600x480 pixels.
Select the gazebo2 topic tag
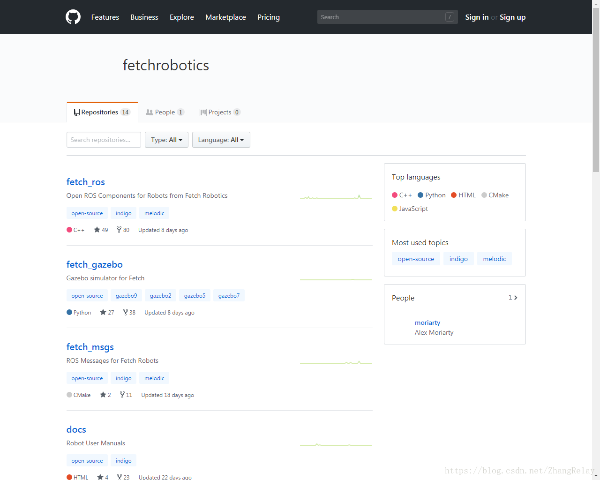(x=161, y=295)
